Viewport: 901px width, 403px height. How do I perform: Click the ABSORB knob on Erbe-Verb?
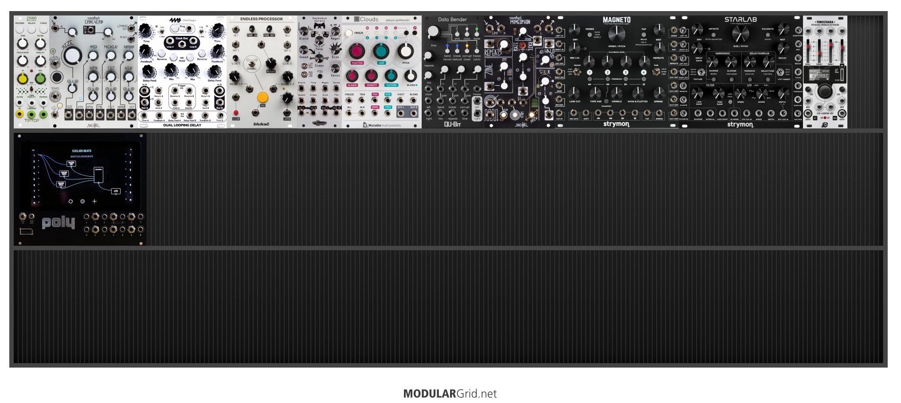pos(129,56)
